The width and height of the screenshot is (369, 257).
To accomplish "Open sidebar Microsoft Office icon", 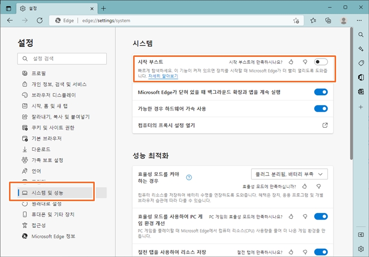I will click(x=361, y=77).
